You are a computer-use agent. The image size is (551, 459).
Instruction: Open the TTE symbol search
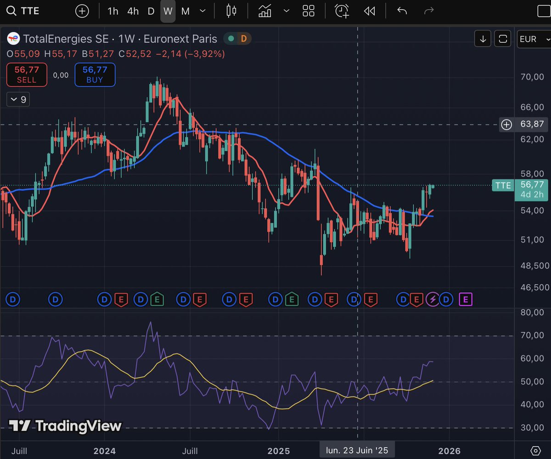[x=22, y=11]
